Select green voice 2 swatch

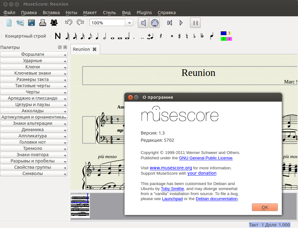click(224, 39)
